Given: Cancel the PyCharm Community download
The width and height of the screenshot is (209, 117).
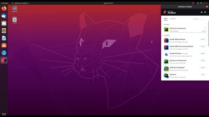Looking at the screenshot, I should point(204,31).
